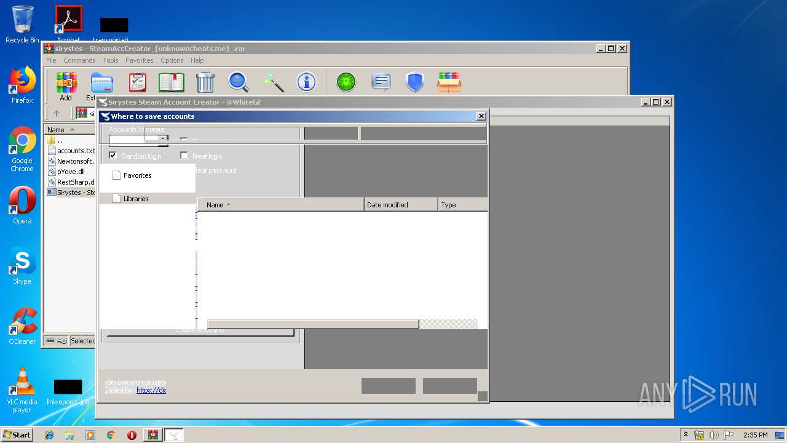Click Internet Explorer taskbar icon
This screenshot has height=443, width=787.
[x=49, y=435]
